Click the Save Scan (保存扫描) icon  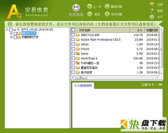(x=107, y=14)
